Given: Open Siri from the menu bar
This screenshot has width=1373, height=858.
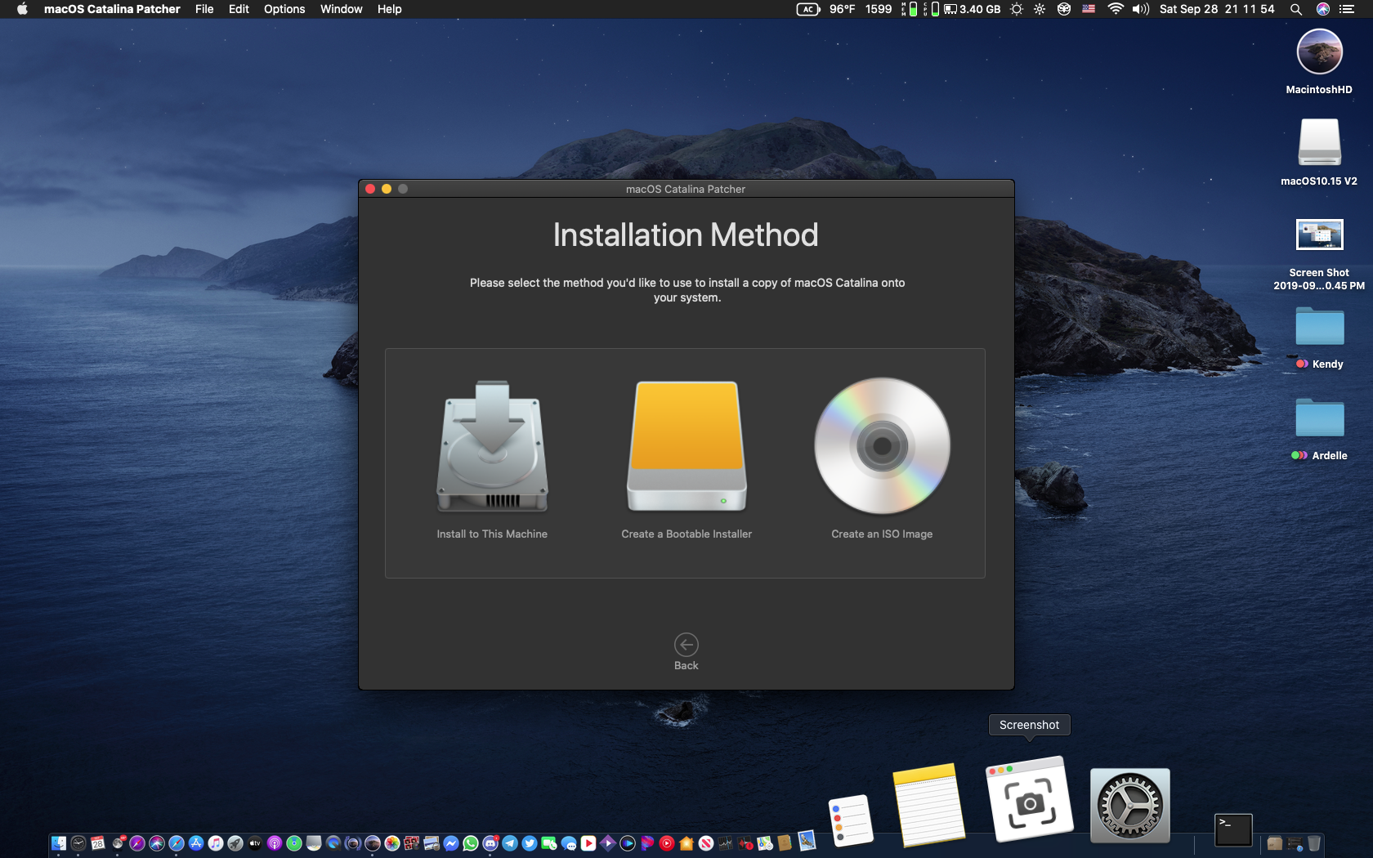Looking at the screenshot, I should point(1323,9).
